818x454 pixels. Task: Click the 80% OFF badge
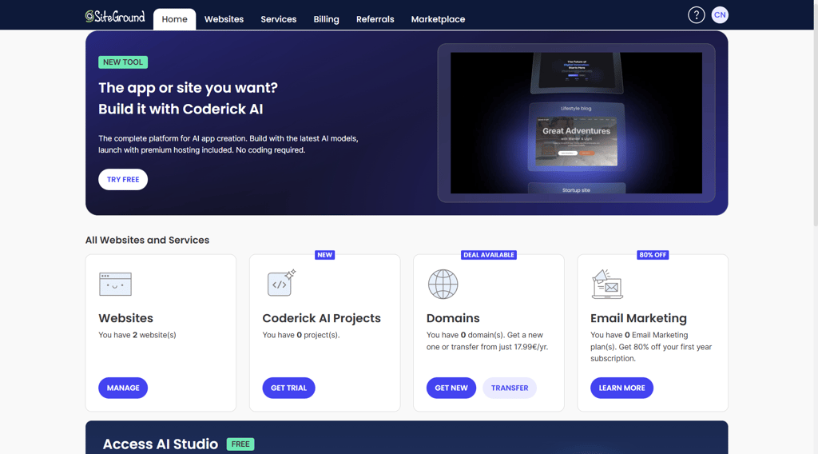click(653, 255)
